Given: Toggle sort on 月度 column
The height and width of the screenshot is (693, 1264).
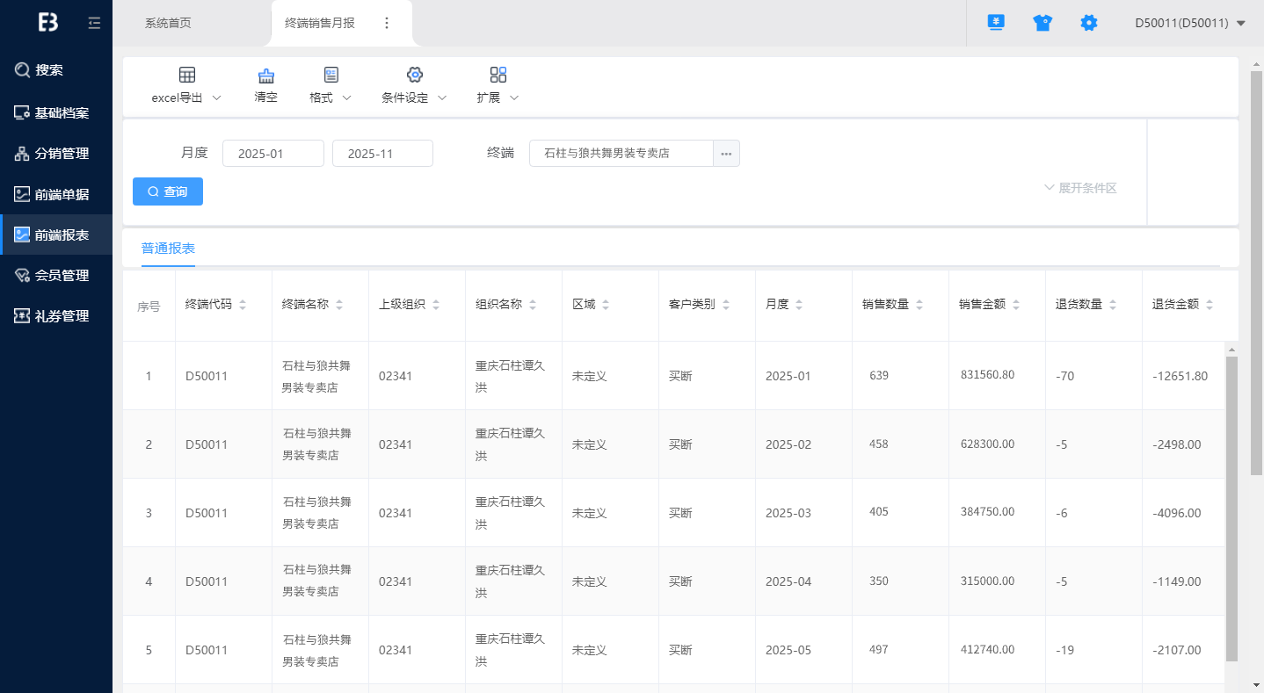Looking at the screenshot, I should tap(799, 305).
